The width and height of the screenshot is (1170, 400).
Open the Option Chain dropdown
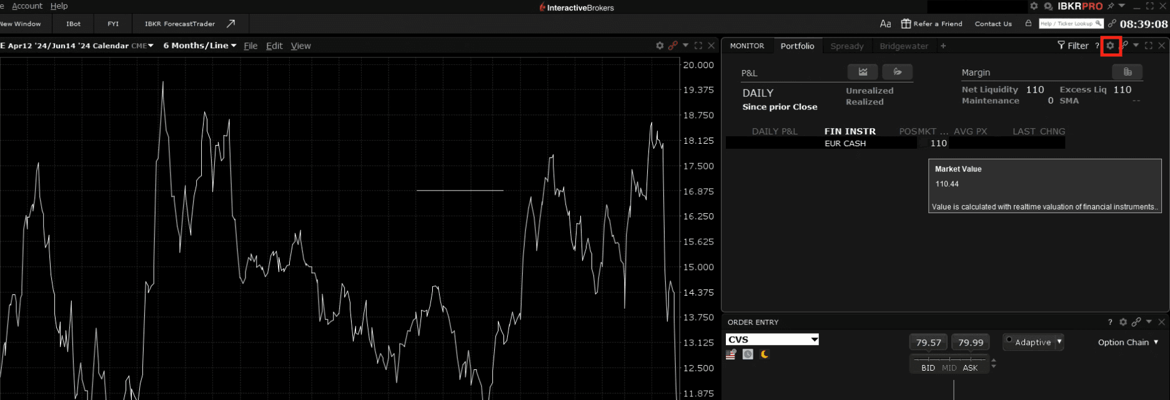pyautogui.click(x=1128, y=342)
